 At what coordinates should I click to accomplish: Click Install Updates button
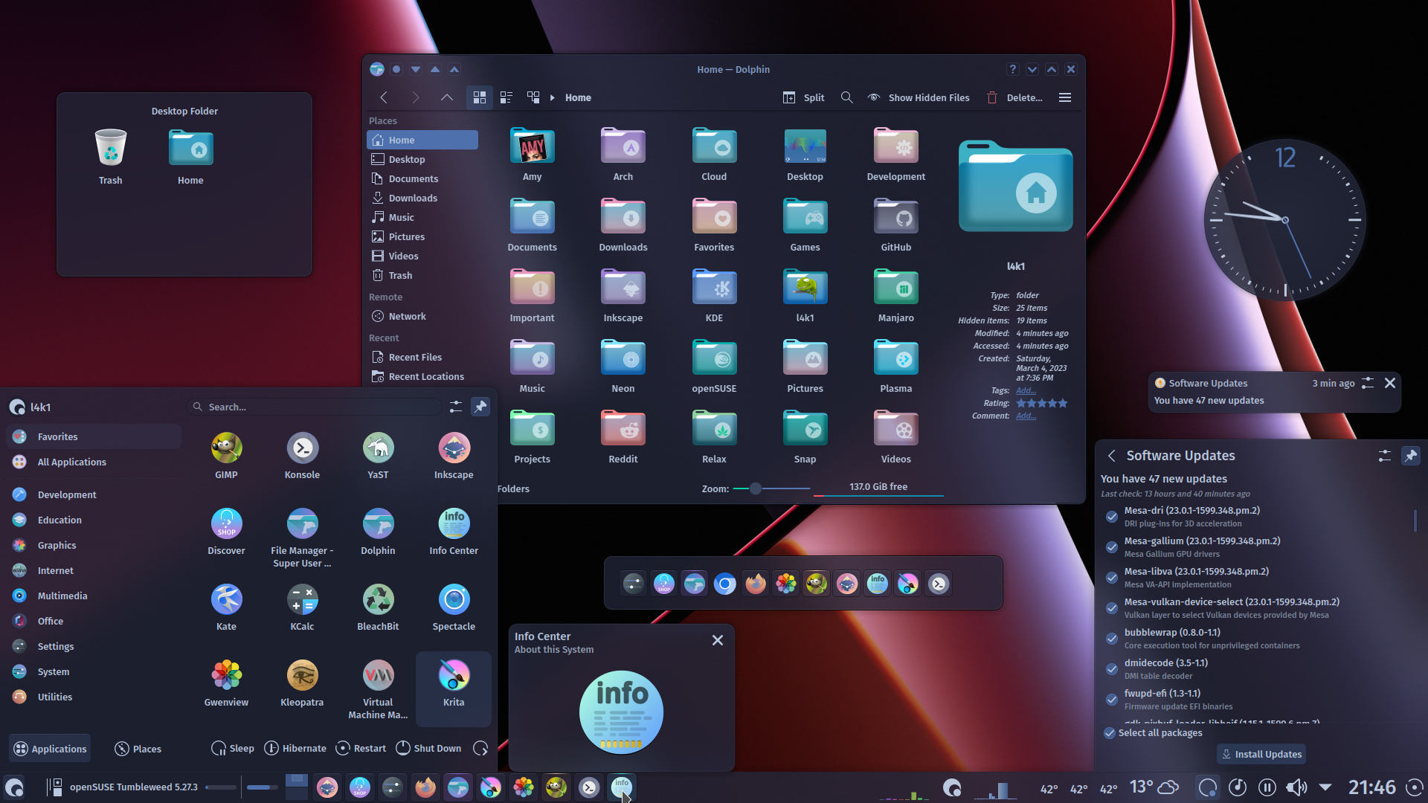[x=1261, y=754]
